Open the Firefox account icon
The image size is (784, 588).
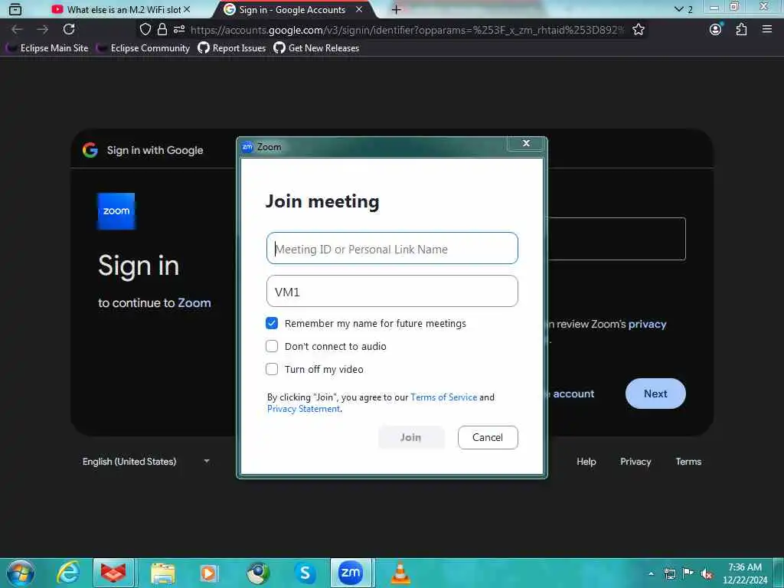point(716,30)
